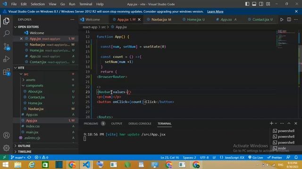This screenshot has width=302, height=169.
Task: Click the feedback icon in status bar
Action: 288,158
